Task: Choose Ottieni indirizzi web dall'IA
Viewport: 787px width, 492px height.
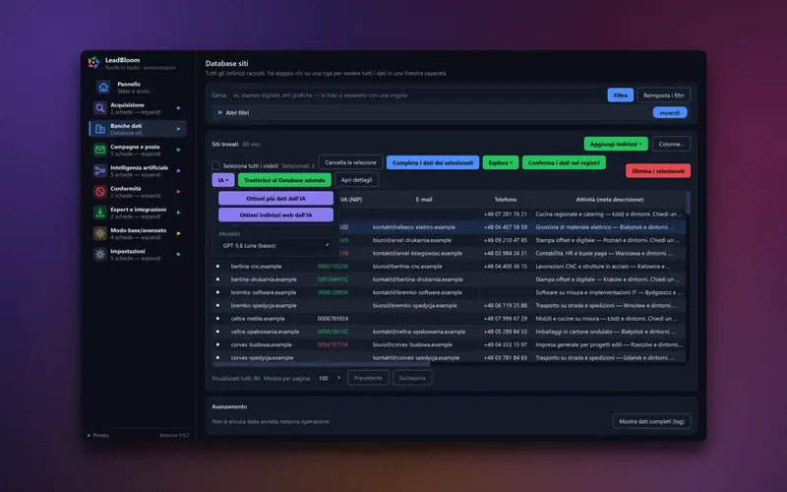Action: [275, 215]
